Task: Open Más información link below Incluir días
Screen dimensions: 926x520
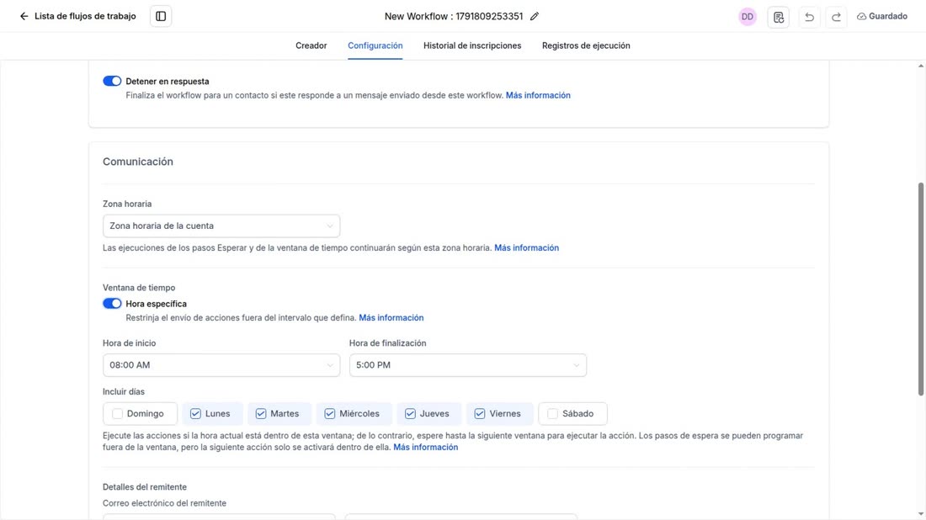Action: tap(425, 448)
